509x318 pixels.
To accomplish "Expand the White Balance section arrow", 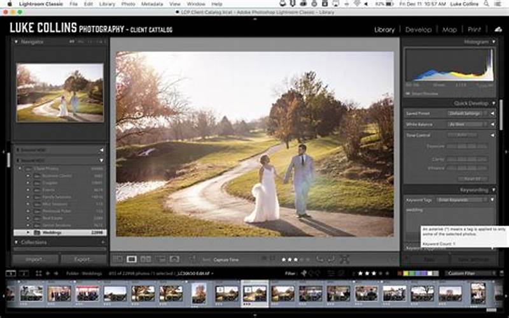I will [492, 124].
